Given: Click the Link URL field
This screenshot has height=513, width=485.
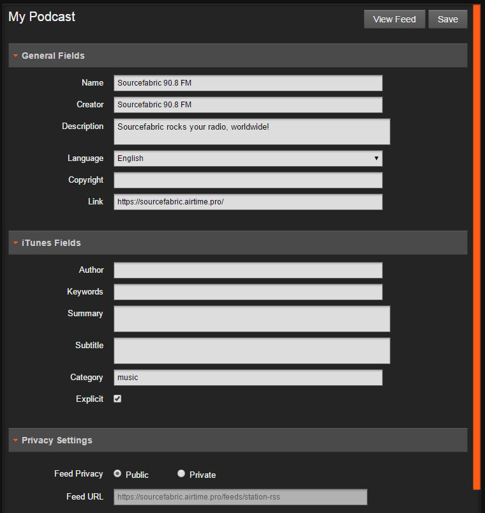Looking at the screenshot, I should (248, 202).
